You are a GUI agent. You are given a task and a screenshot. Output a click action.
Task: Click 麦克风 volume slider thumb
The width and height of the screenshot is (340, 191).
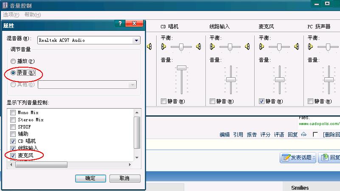tap(280, 79)
